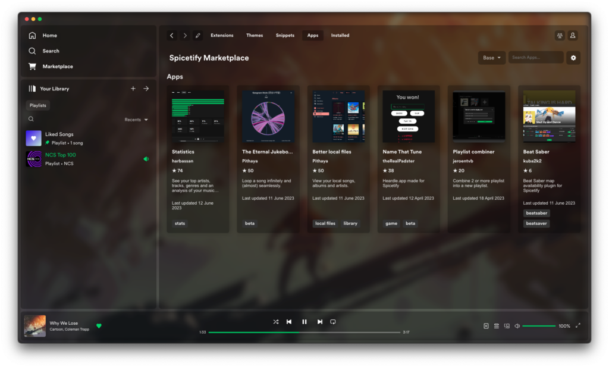The width and height of the screenshot is (609, 367).
Task: Open Marketplace in the sidebar
Action: (51, 67)
